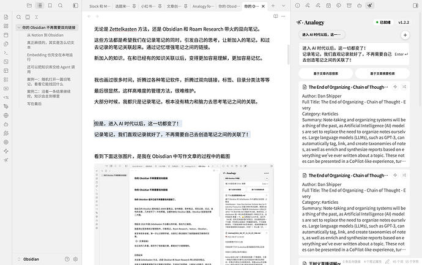Select the '进入 AI 时代以后，这一…' query chip
The image size is (422, 265).
tap(322, 35)
